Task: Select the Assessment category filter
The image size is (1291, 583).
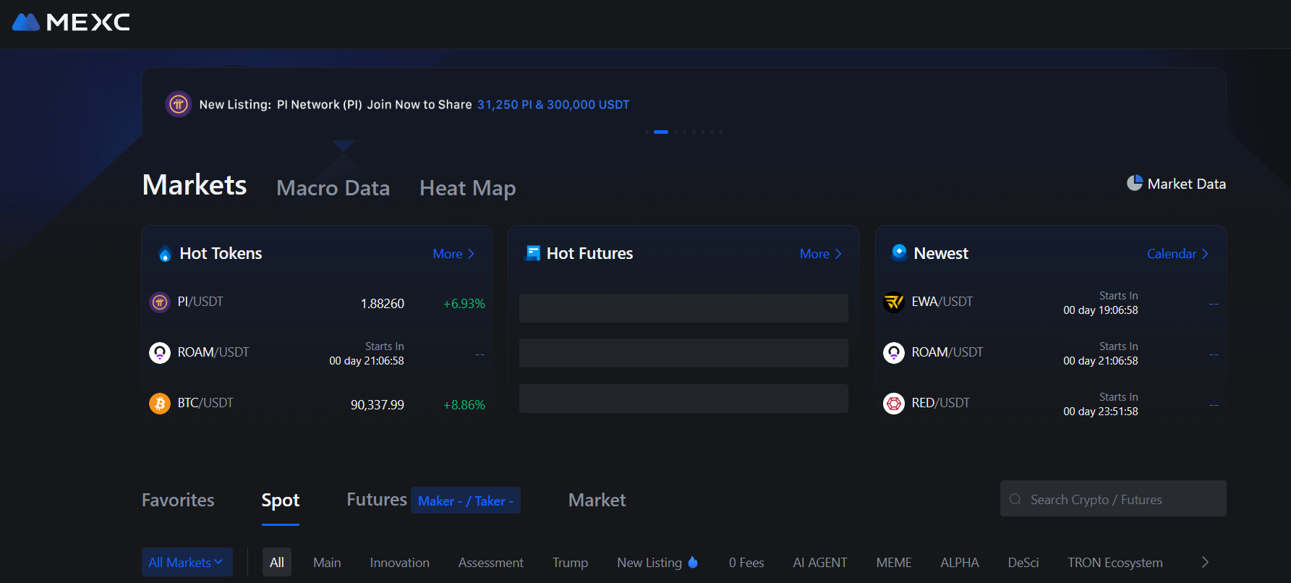Action: click(491, 562)
